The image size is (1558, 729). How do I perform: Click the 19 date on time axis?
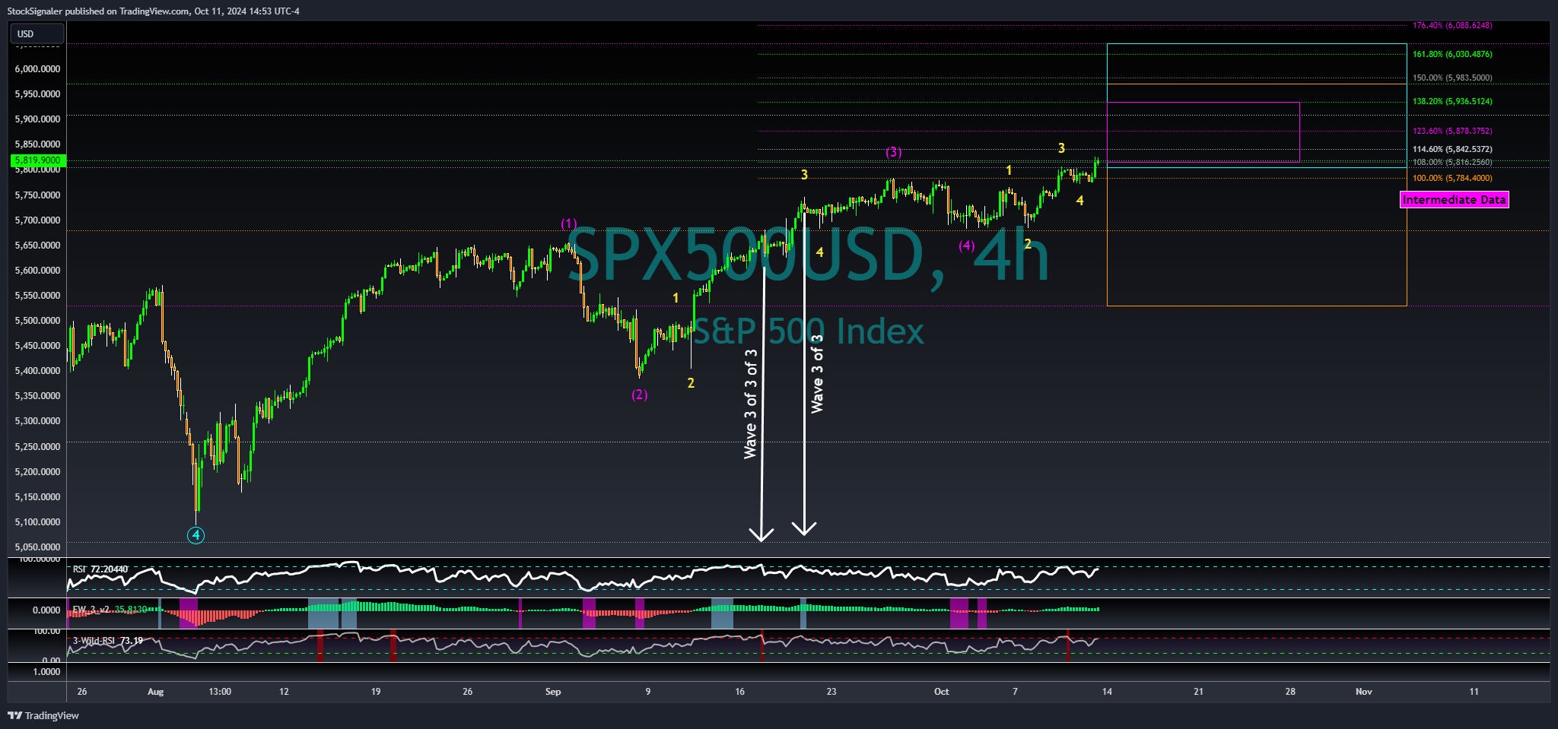click(376, 692)
